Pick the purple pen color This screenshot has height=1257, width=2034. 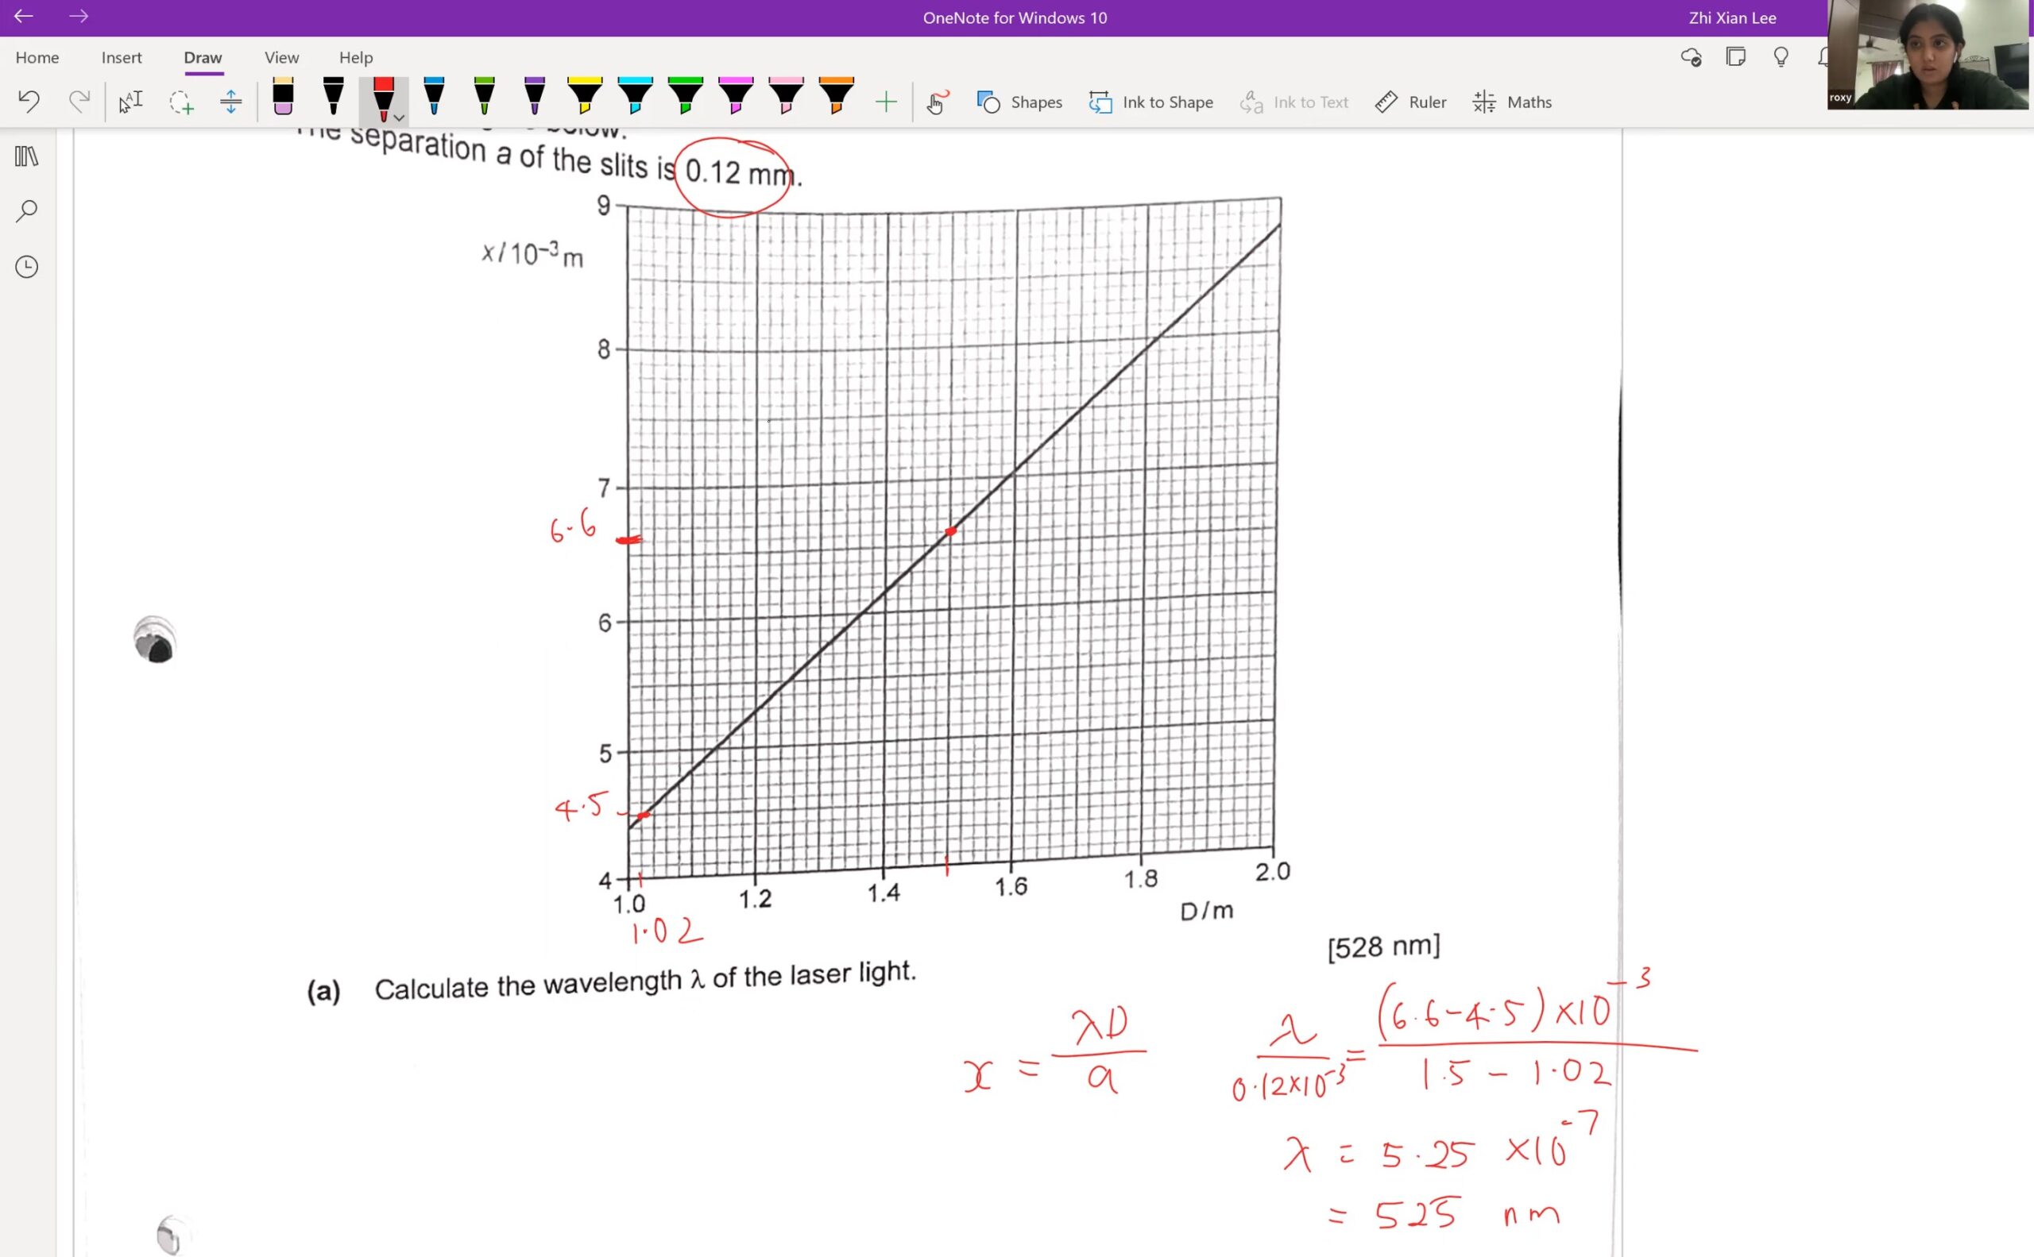[x=535, y=97]
